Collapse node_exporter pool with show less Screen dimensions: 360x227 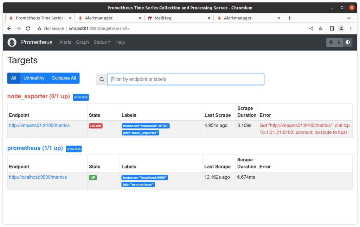click(81, 97)
